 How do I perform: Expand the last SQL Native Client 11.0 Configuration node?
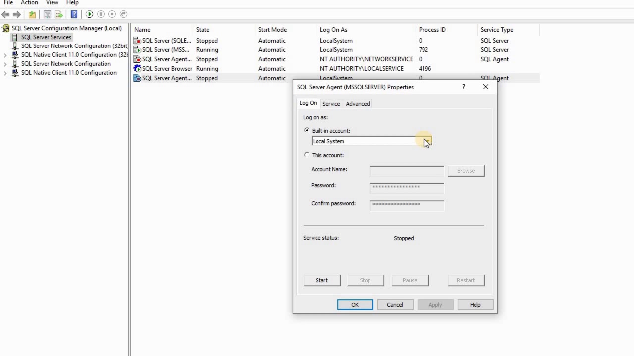[5, 73]
